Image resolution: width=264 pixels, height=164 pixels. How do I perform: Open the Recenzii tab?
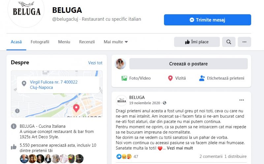[87, 42]
